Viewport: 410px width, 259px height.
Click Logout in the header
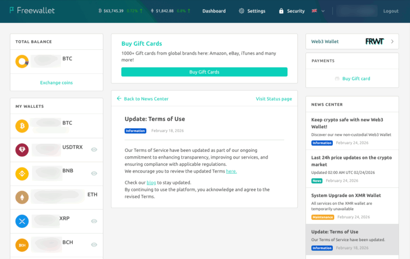tap(391, 11)
